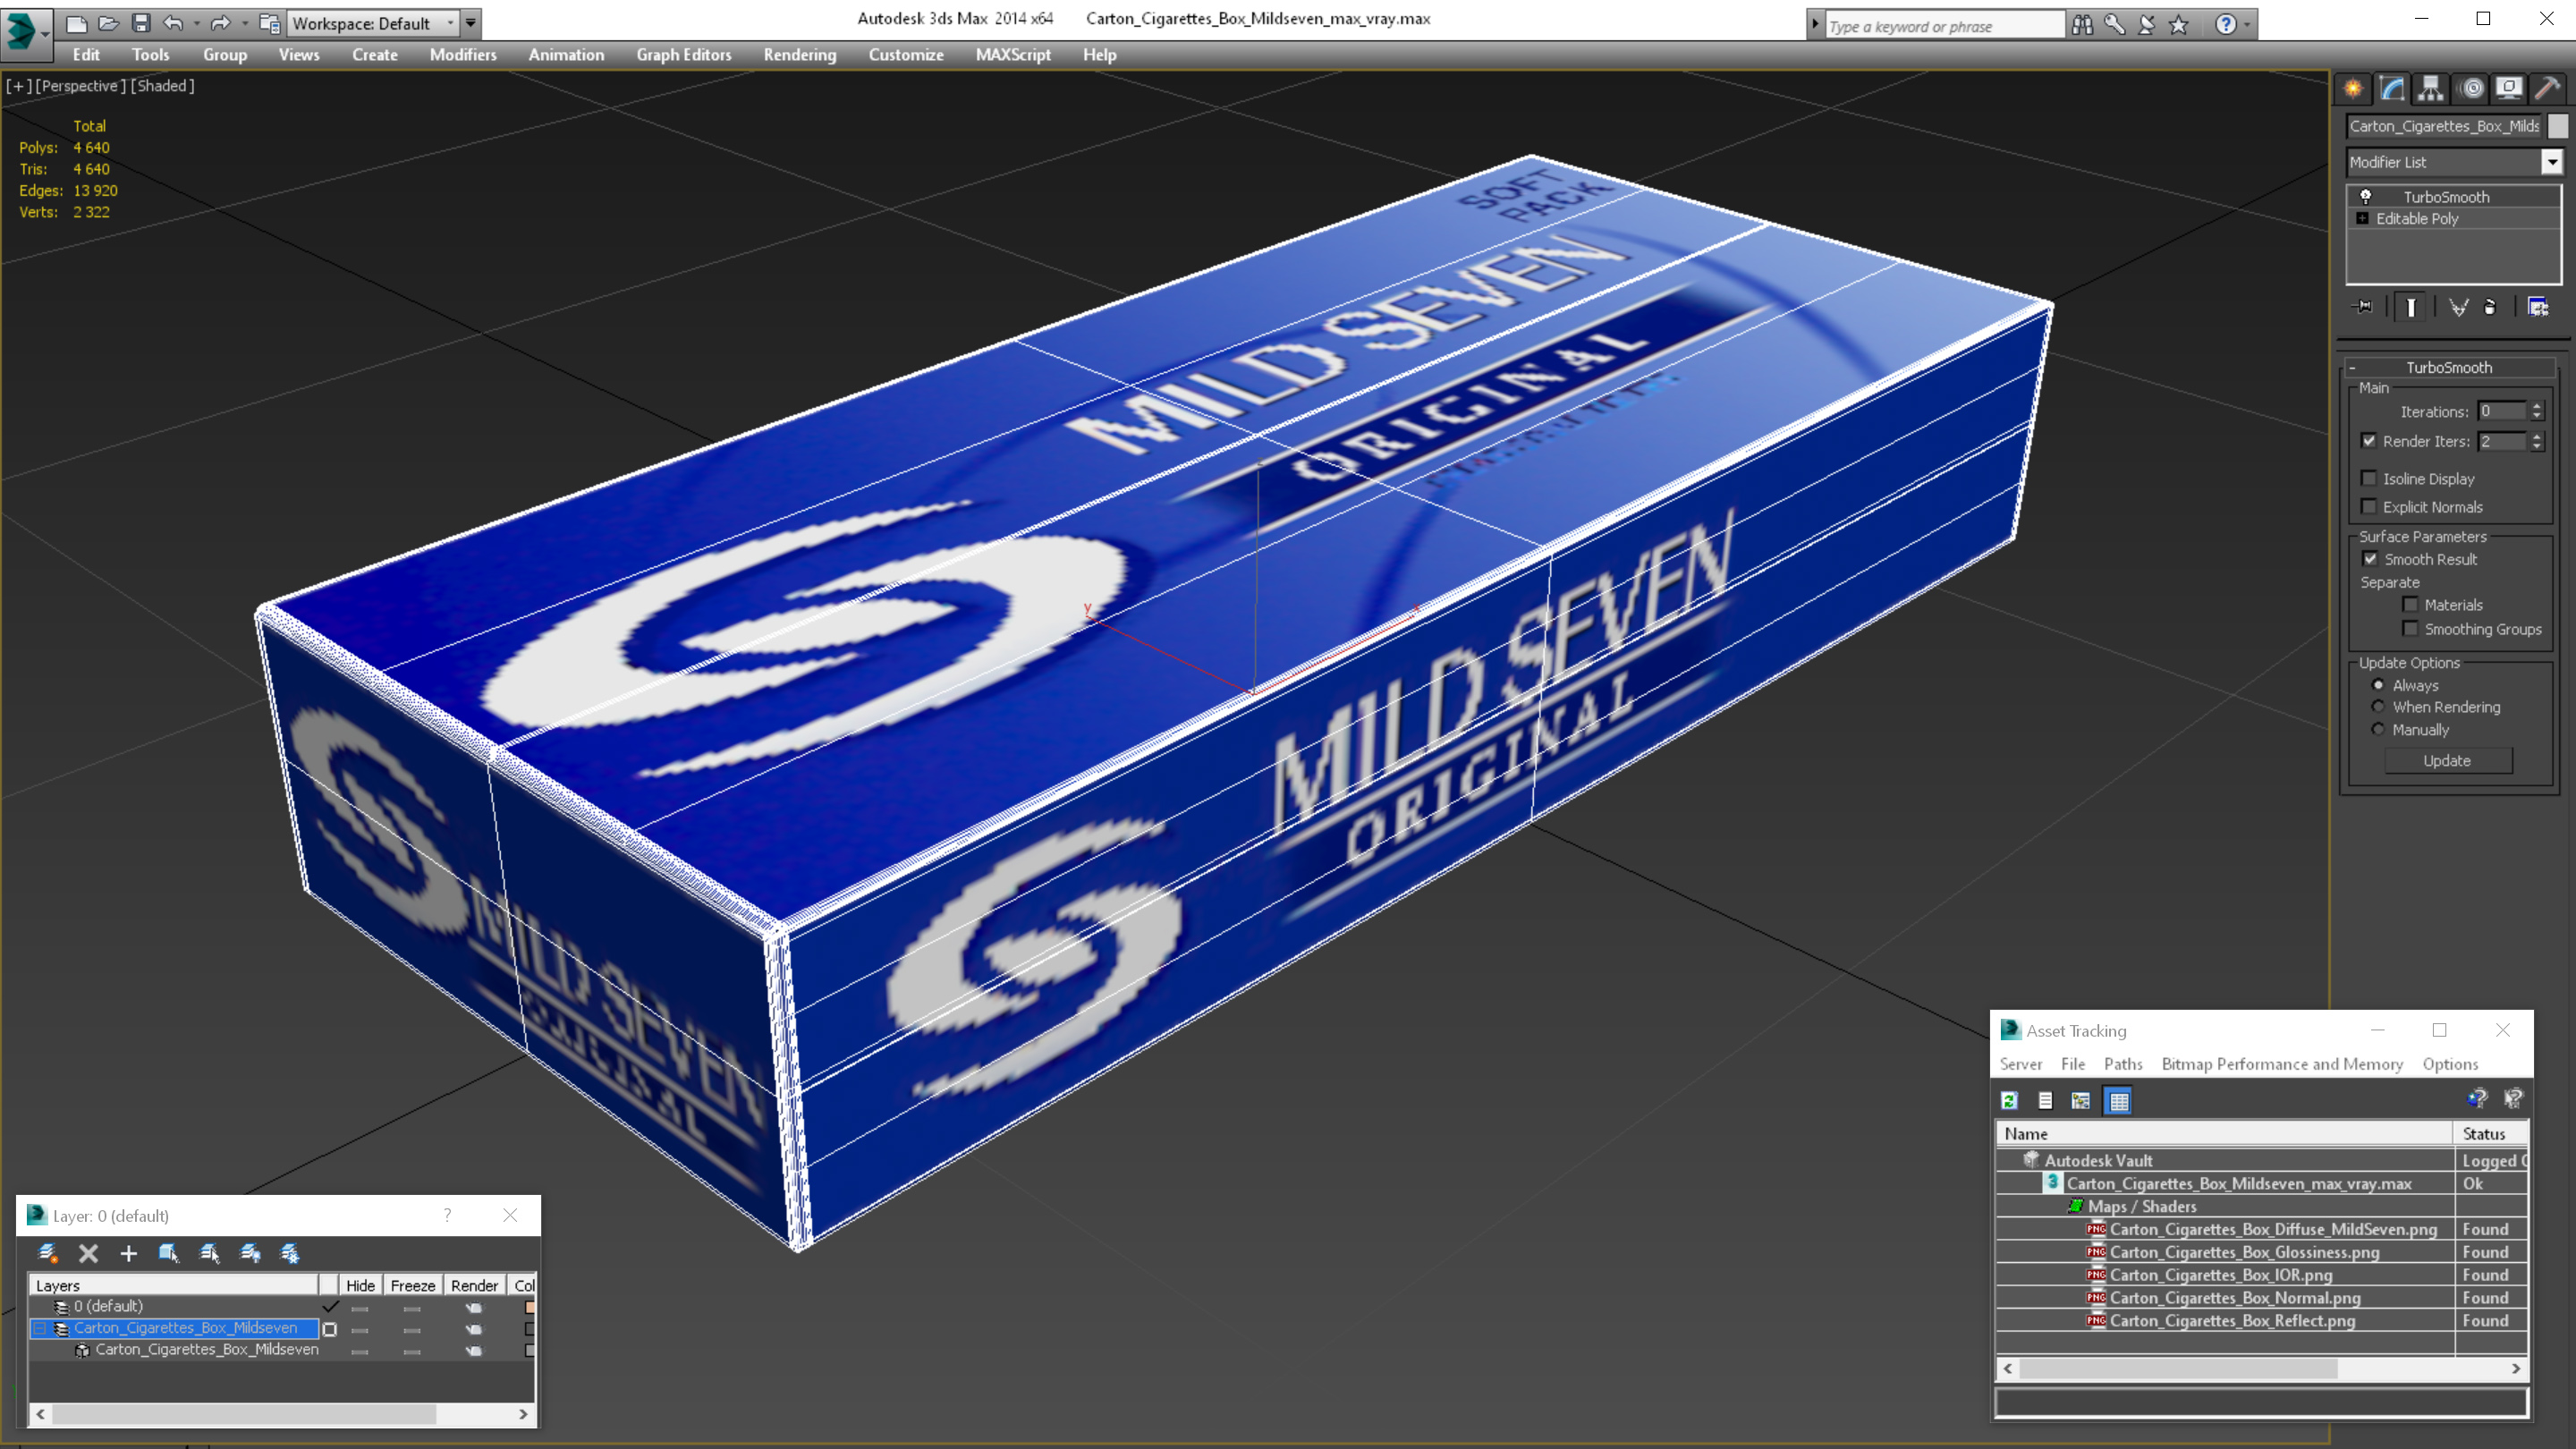This screenshot has width=2576, height=1449.
Task: Open the Create command panel tab
Action: click(x=2353, y=89)
